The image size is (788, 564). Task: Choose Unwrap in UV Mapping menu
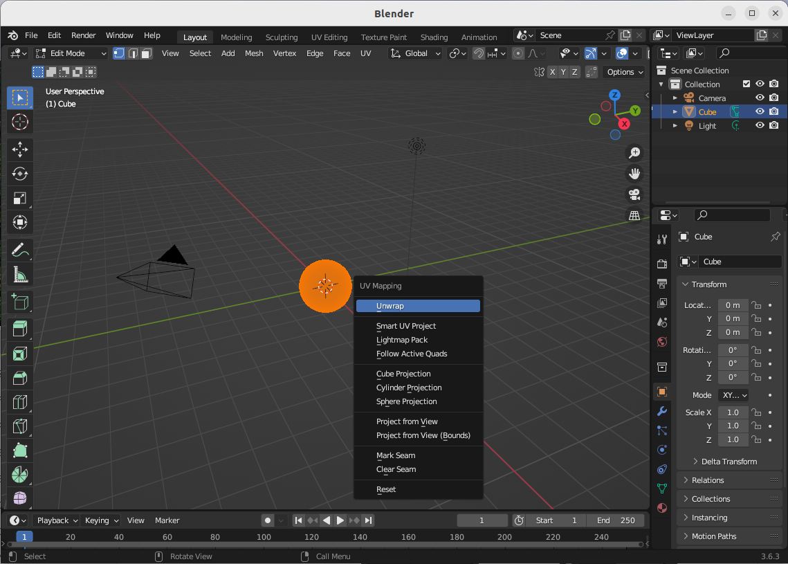tap(418, 306)
